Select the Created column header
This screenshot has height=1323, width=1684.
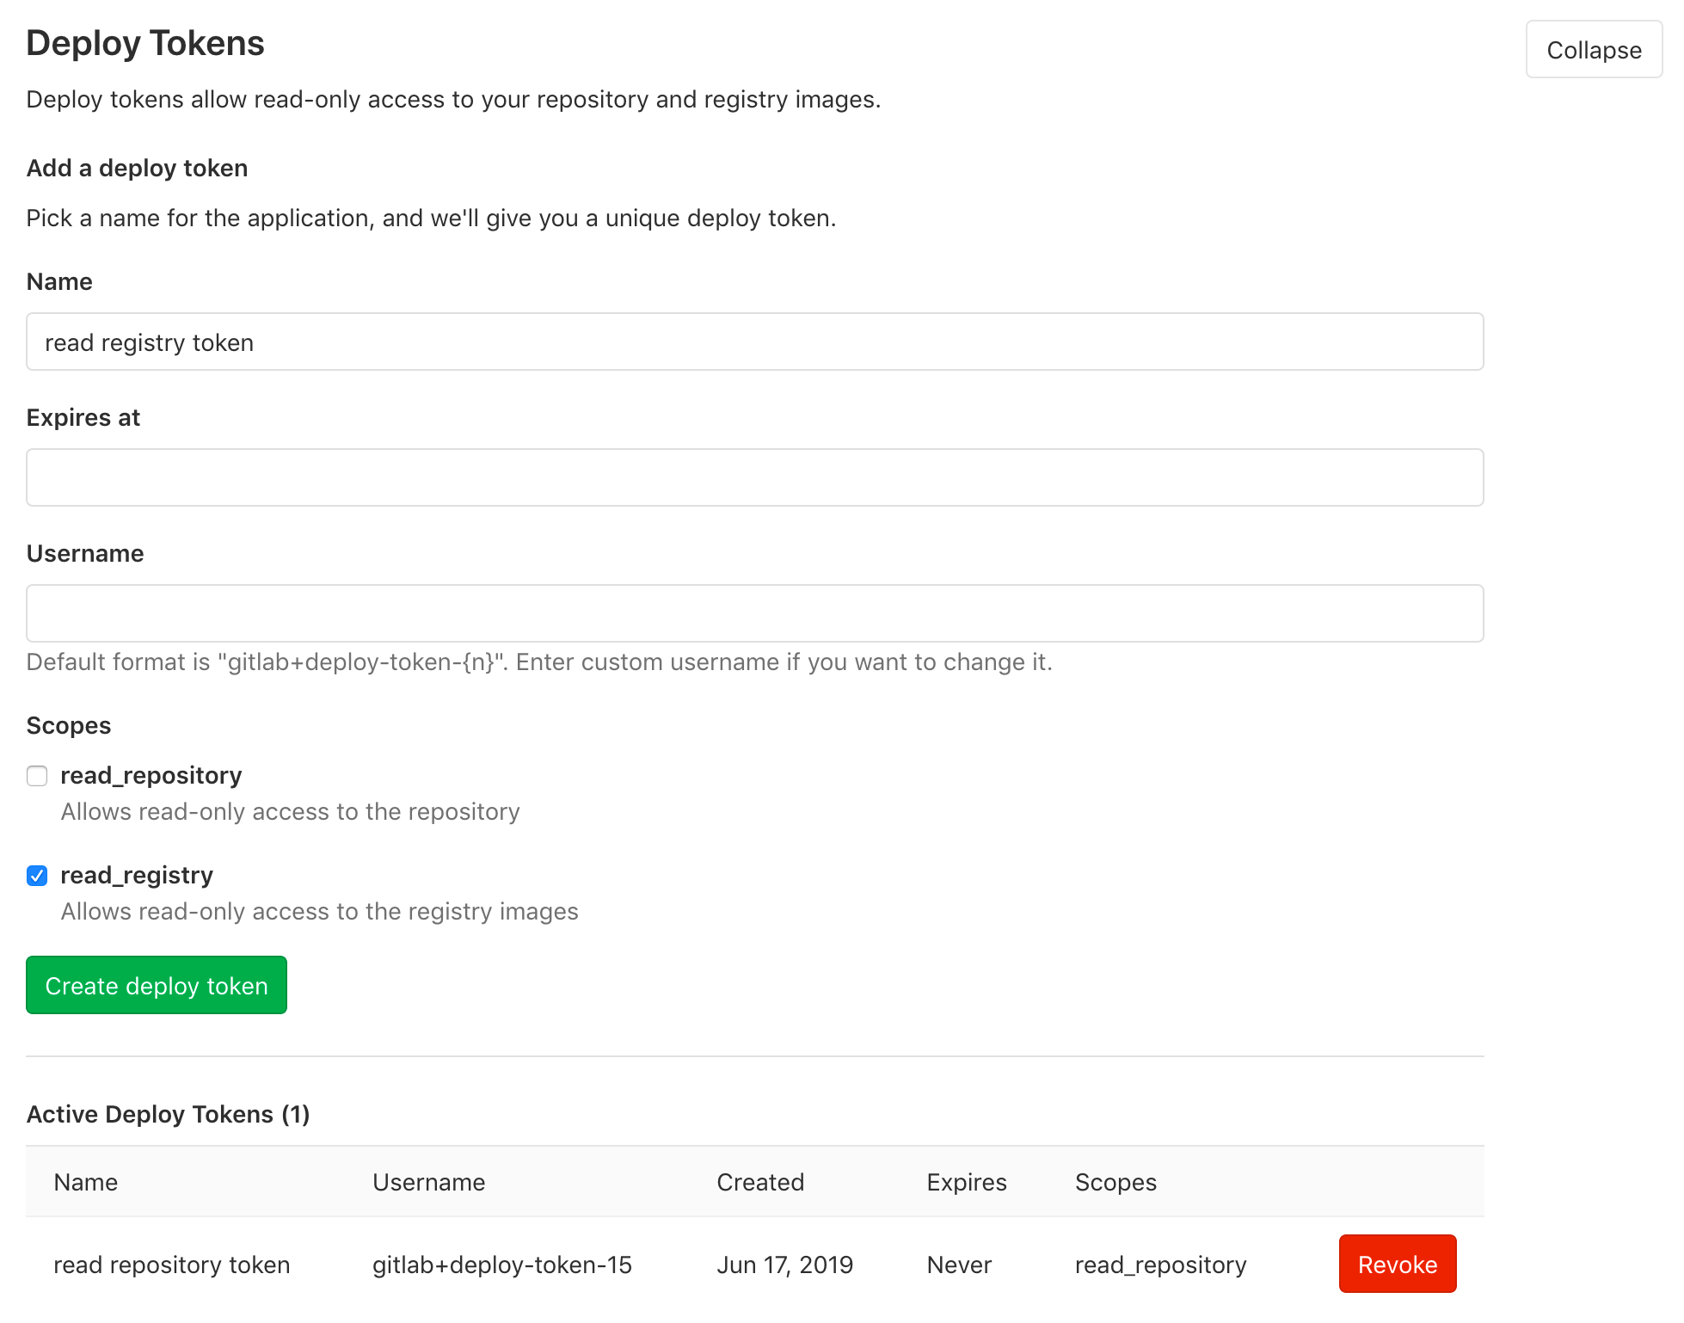759,1182
